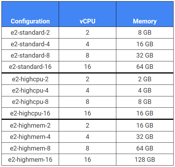Viewport: 175px width, 167px height.
Task: Click the e2-highcpu-16 configuration cell
Action: tap(30, 113)
